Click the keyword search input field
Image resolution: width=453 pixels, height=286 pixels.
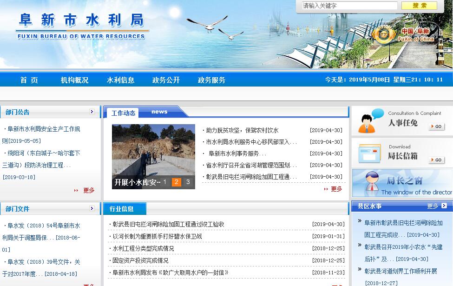349,6
